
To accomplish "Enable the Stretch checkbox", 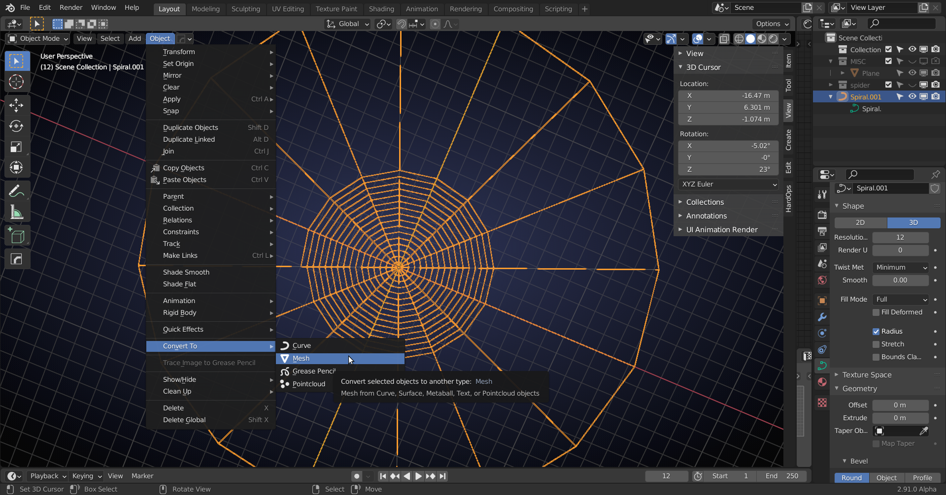I will [x=876, y=344].
